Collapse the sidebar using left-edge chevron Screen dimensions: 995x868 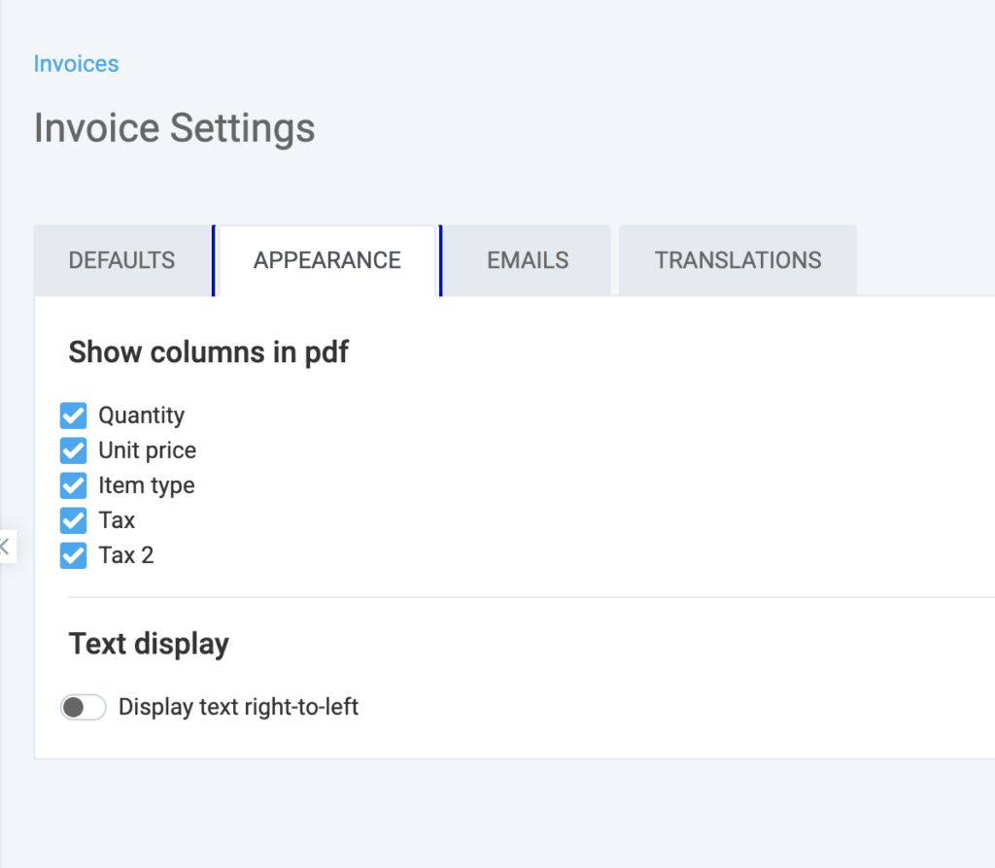pos(5,547)
